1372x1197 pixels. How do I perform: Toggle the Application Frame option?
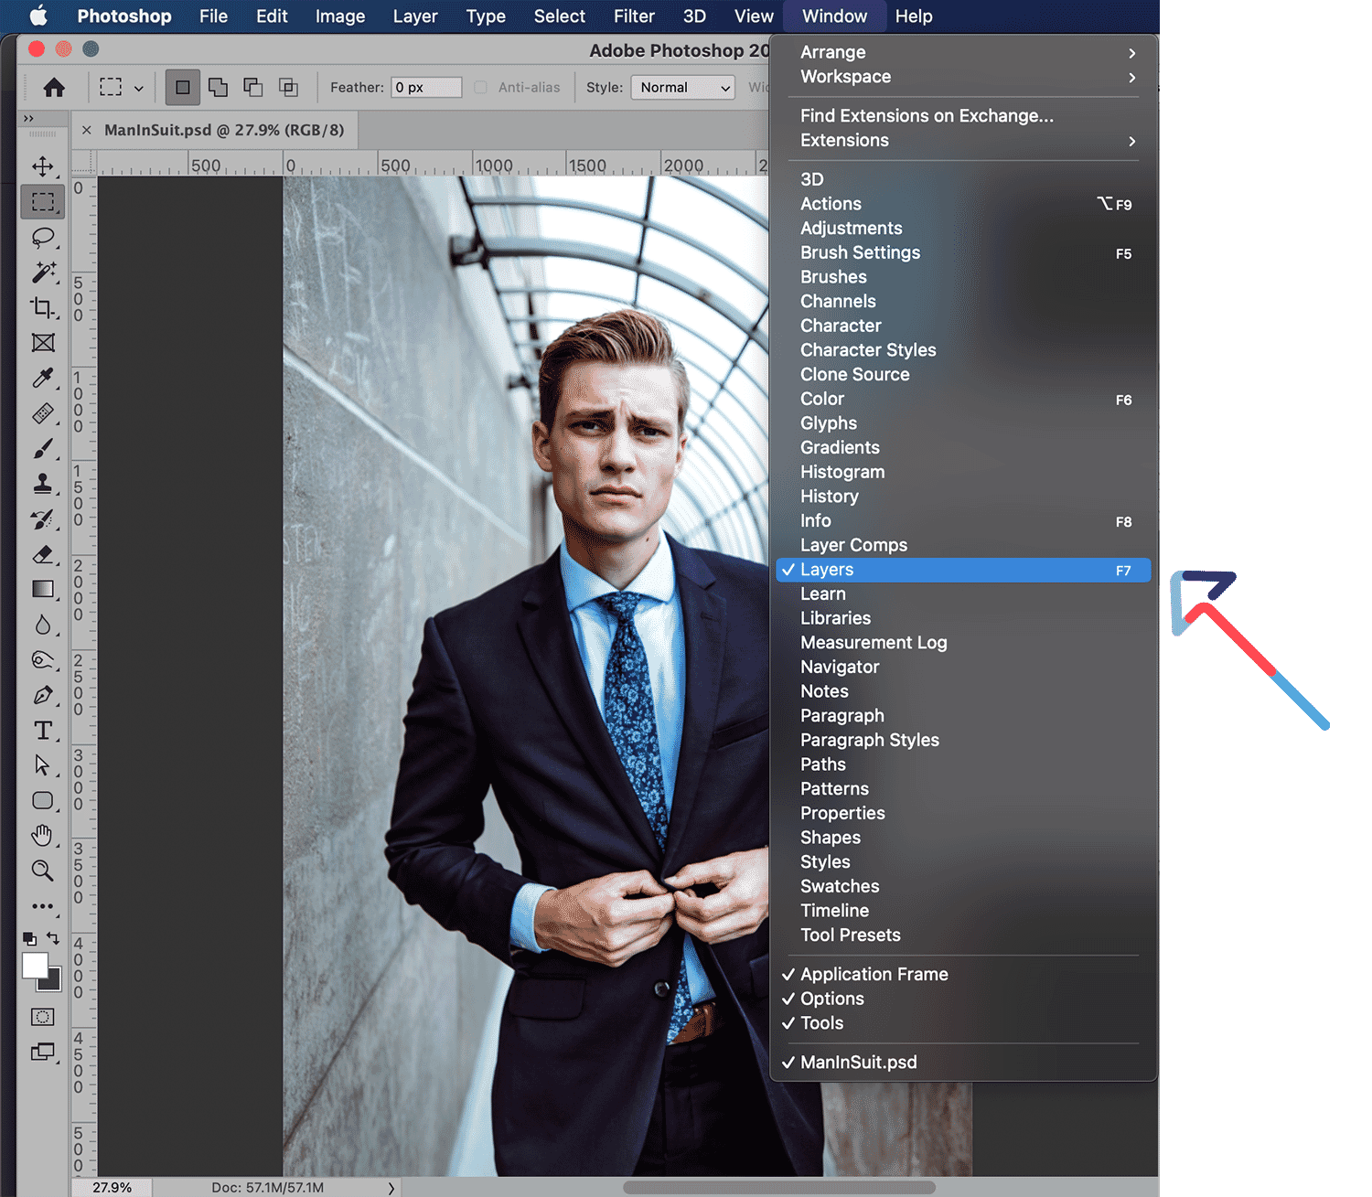click(874, 974)
